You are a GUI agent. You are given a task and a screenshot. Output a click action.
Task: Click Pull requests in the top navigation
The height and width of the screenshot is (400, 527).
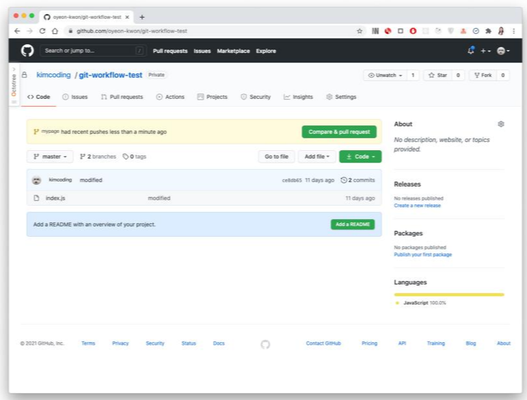(170, 51)
